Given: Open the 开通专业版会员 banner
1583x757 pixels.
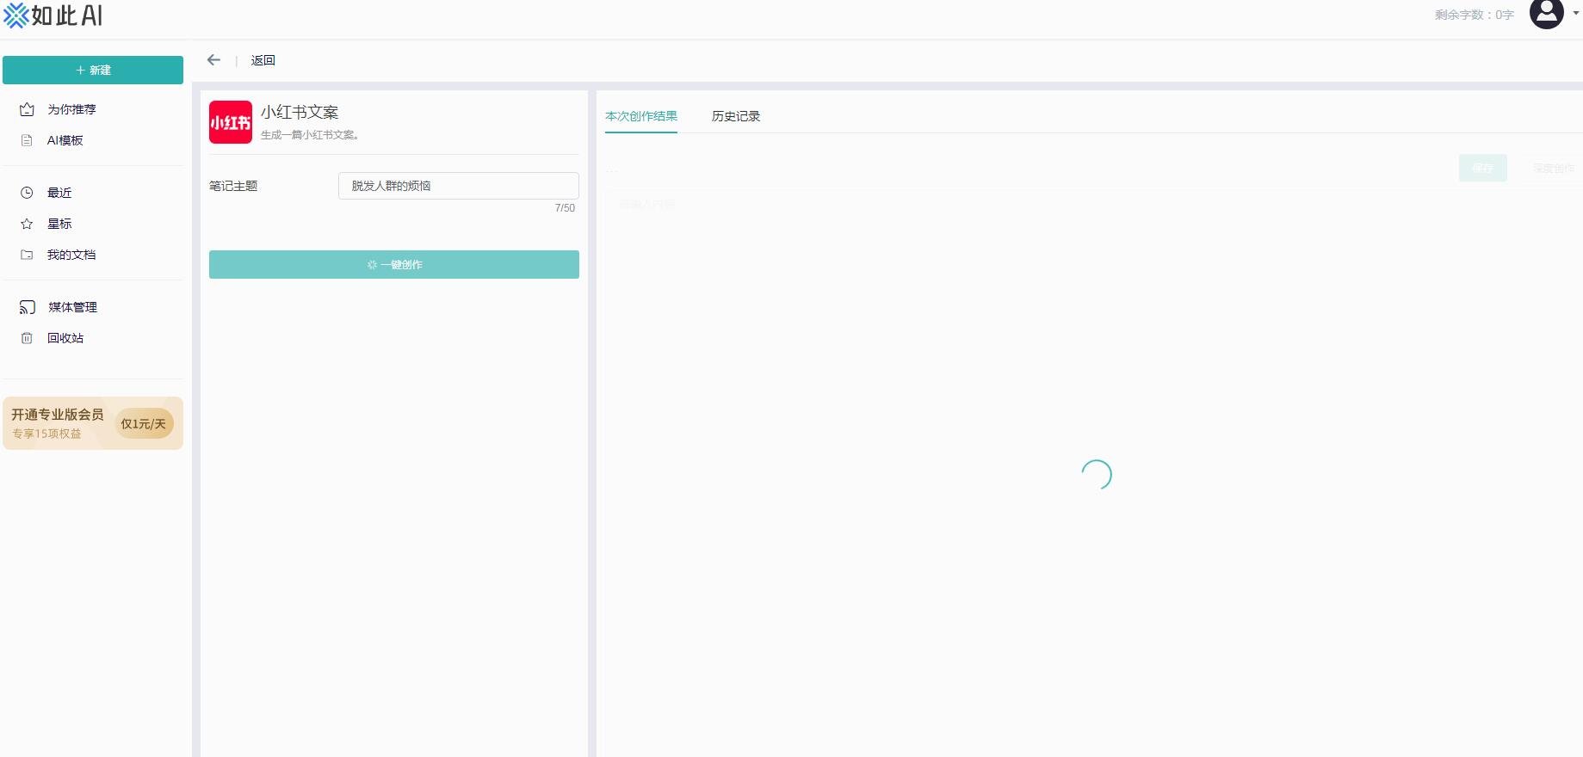Looking at the screenshot, I should tap(58, 422).
